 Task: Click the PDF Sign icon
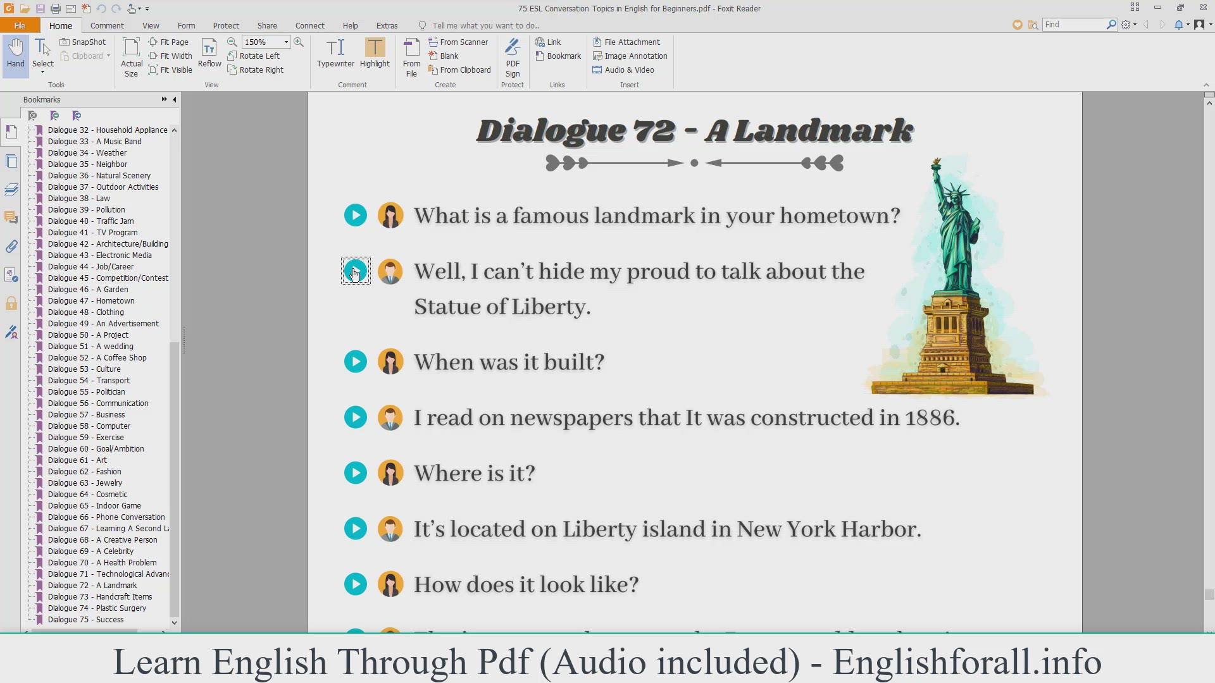pos(513,56)
